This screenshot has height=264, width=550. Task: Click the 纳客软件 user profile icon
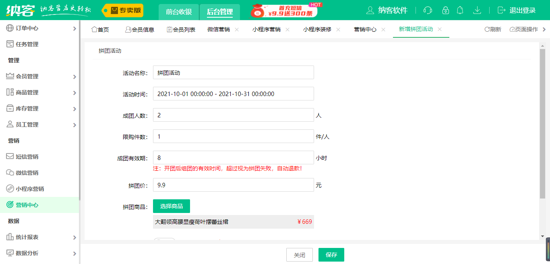[370, 10]
